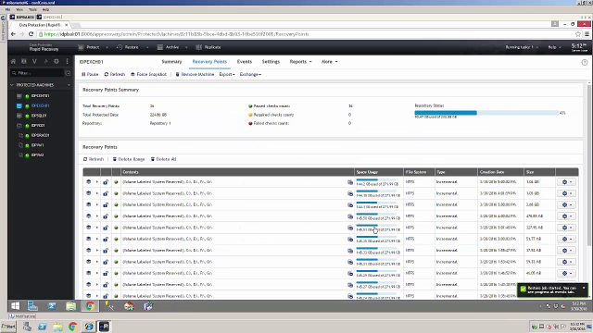
Task: Open the Help dropdown in top bar
Action: [x=554, y=47]
